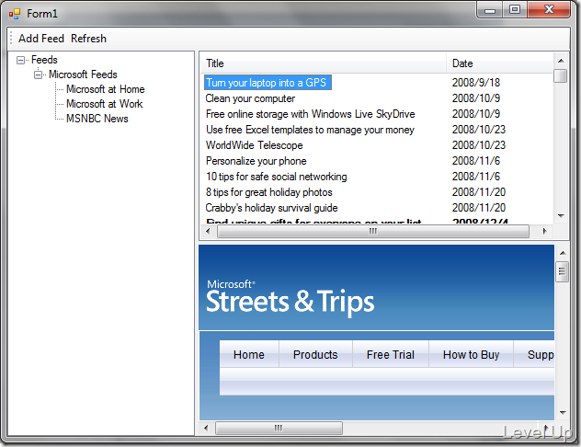The image size is (581, 447).
Task: Click down arrow of browser pane vertical scrollbar
Action: [x=563, y=413]
